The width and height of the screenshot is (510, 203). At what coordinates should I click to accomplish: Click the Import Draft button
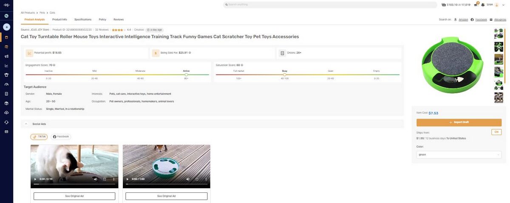click(459, 122)
